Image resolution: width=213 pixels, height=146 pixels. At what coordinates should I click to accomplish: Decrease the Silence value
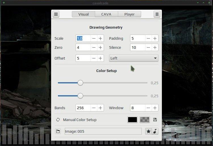click(148, 47)
